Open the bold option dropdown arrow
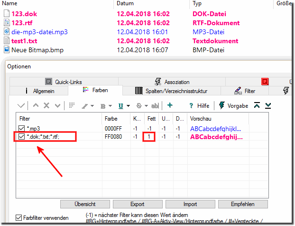Screen dimensions: 295x226 pos(110,106)
